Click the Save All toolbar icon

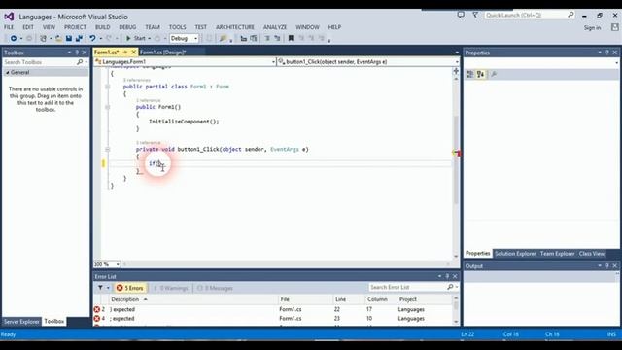(x=79, y=39)
